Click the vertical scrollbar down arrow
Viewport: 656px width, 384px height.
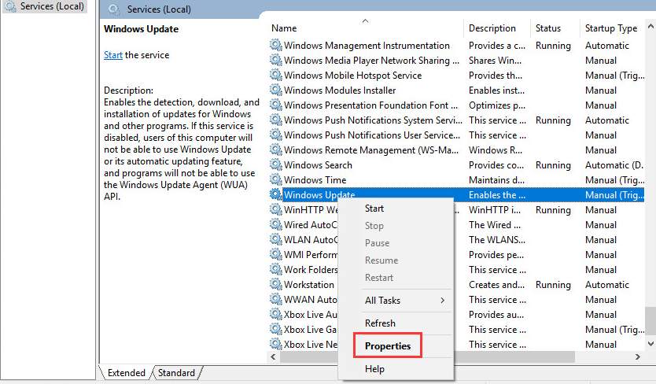tap(650, 343)
